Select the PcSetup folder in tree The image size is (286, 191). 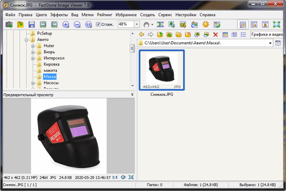point(45,33)
